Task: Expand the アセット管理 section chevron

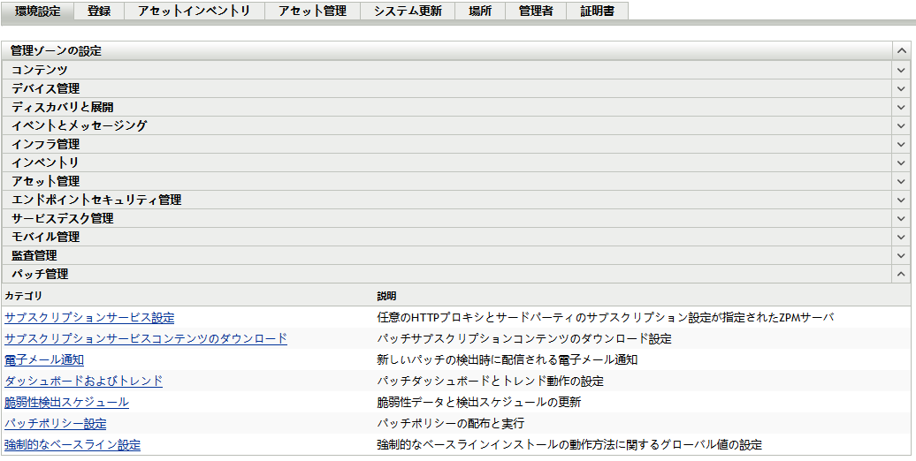Action: point(901,181)
